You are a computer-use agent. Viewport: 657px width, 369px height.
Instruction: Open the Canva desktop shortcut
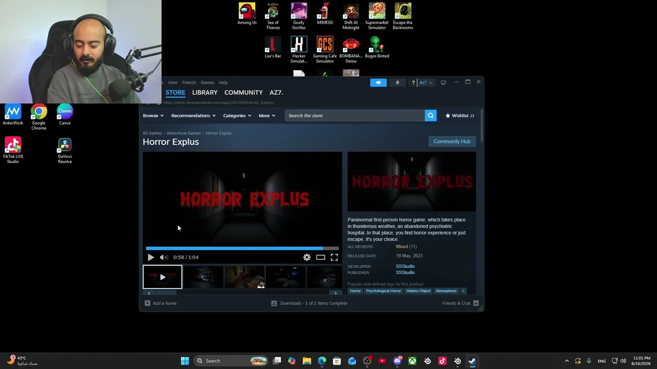(x=65, y=115)
